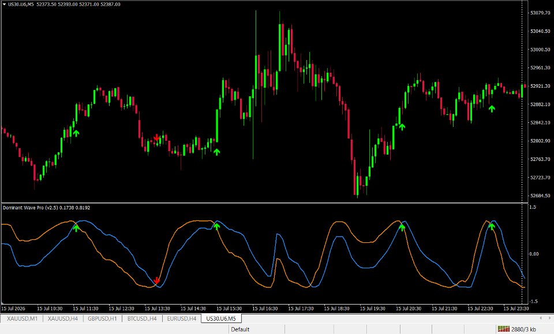Click the 15 Jul 23:30 time label
The width and height of the screenshot is (554, 334).
(x=516, y=309)
